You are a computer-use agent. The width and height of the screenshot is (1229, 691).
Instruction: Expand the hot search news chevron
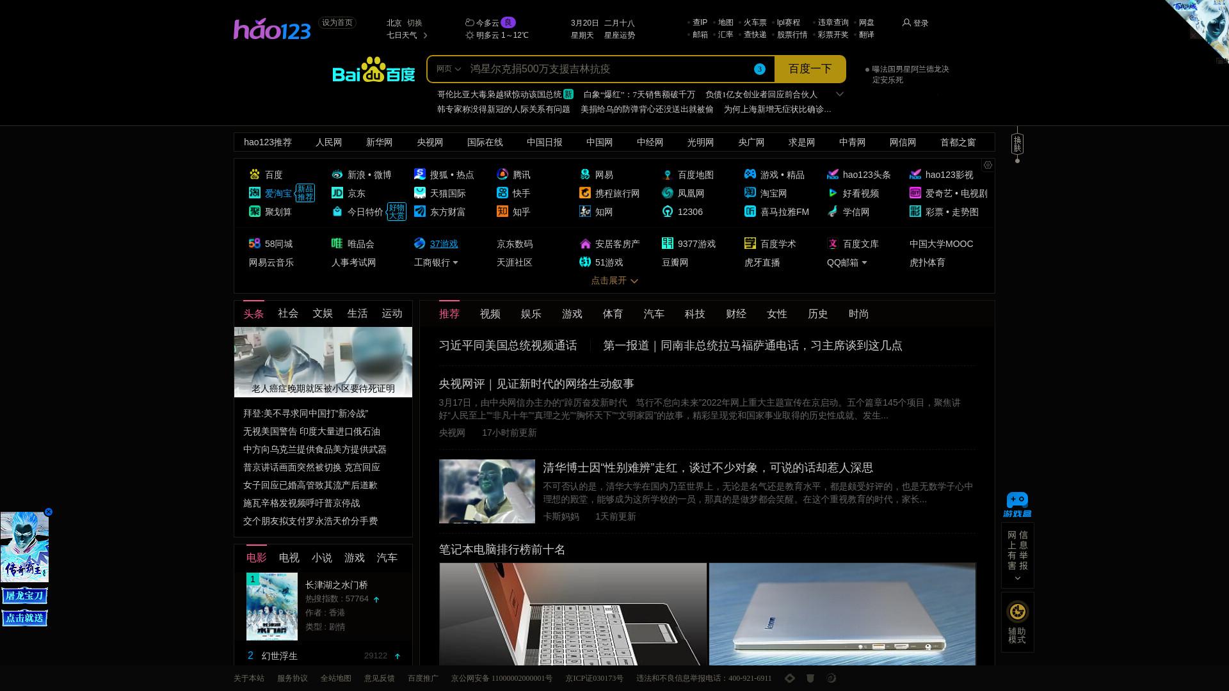[x=840, y=94]
